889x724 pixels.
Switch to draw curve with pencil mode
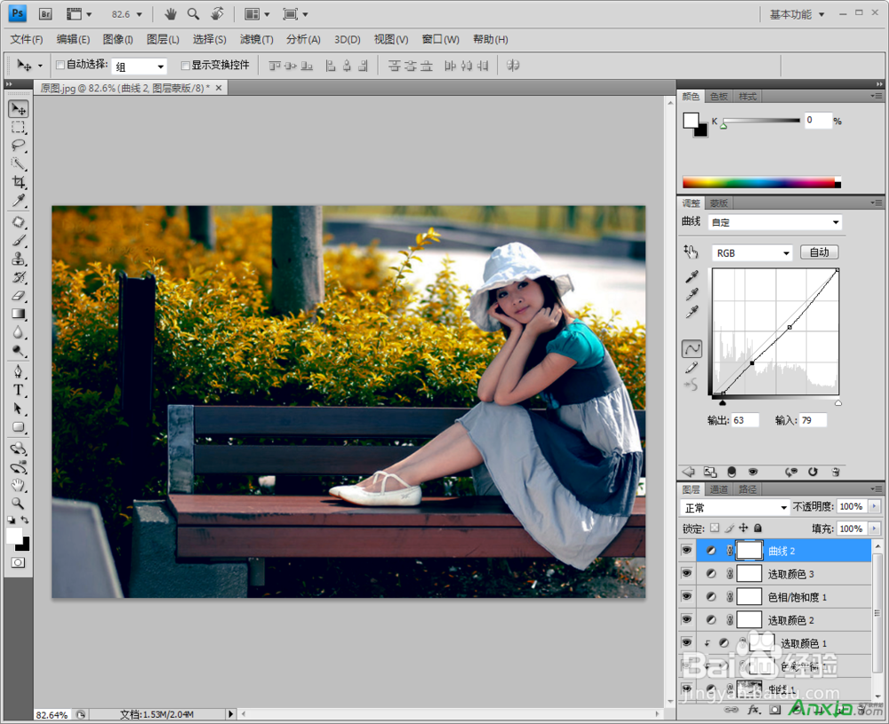tap(691, 369)
